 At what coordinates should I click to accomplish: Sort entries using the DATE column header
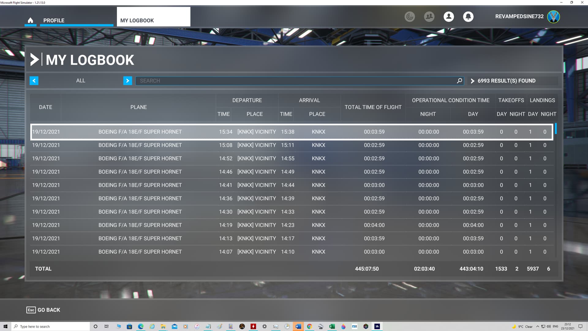45,107
